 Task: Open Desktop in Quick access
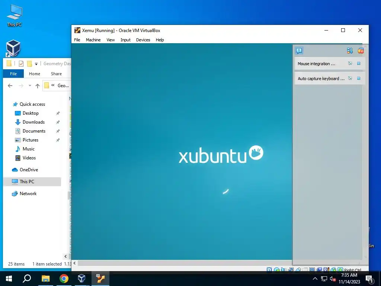[x=31, y=113]
